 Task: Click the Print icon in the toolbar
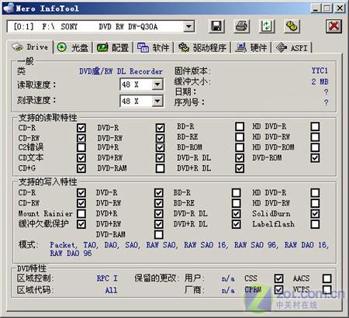point(242,26)
